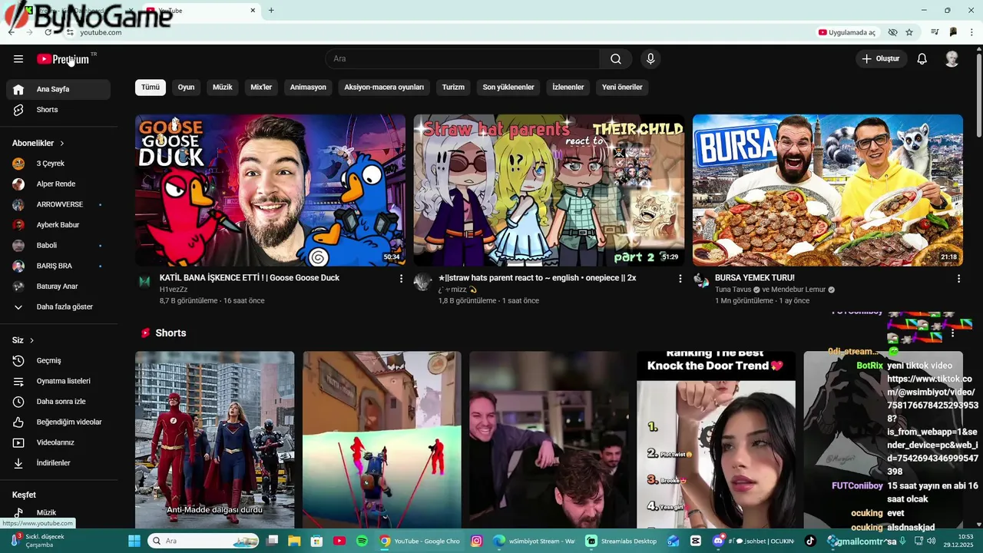983x553 pixels.
Task: Select the Yeni öneriler chip
Action: coord(622,88)
